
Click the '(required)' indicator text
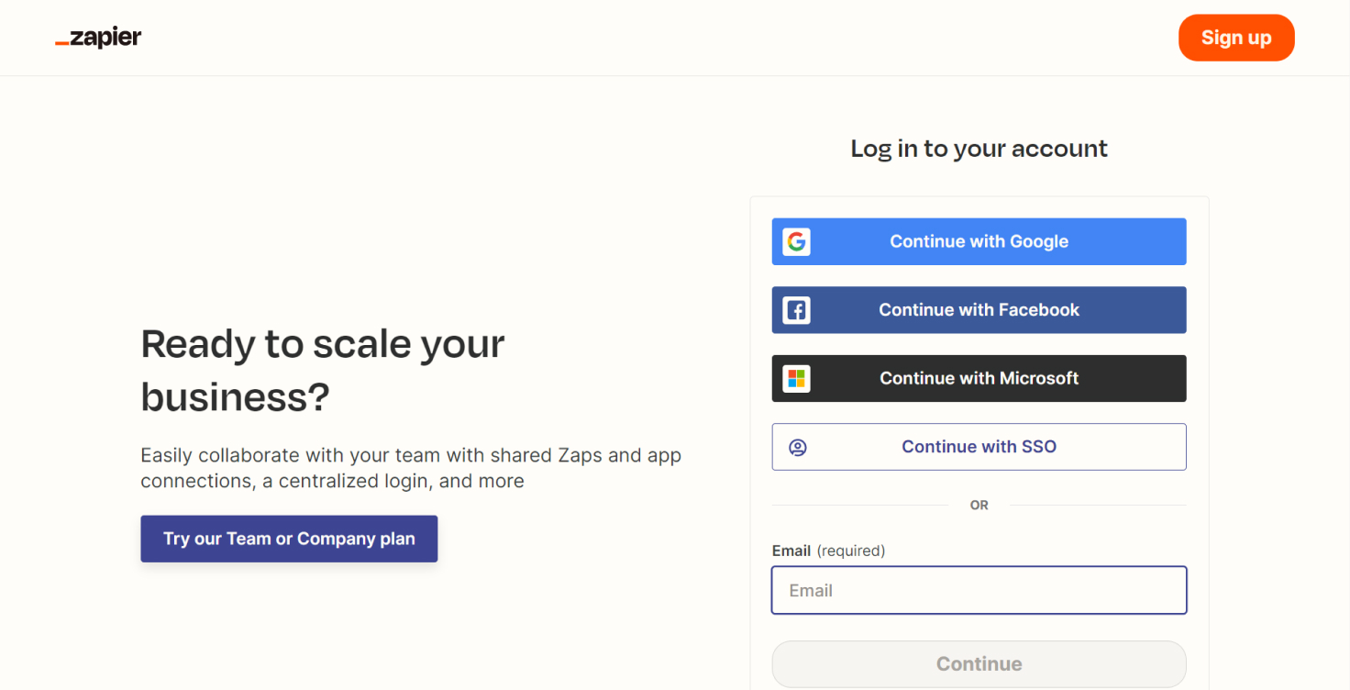pyautogui.click(x=851, y=551)
